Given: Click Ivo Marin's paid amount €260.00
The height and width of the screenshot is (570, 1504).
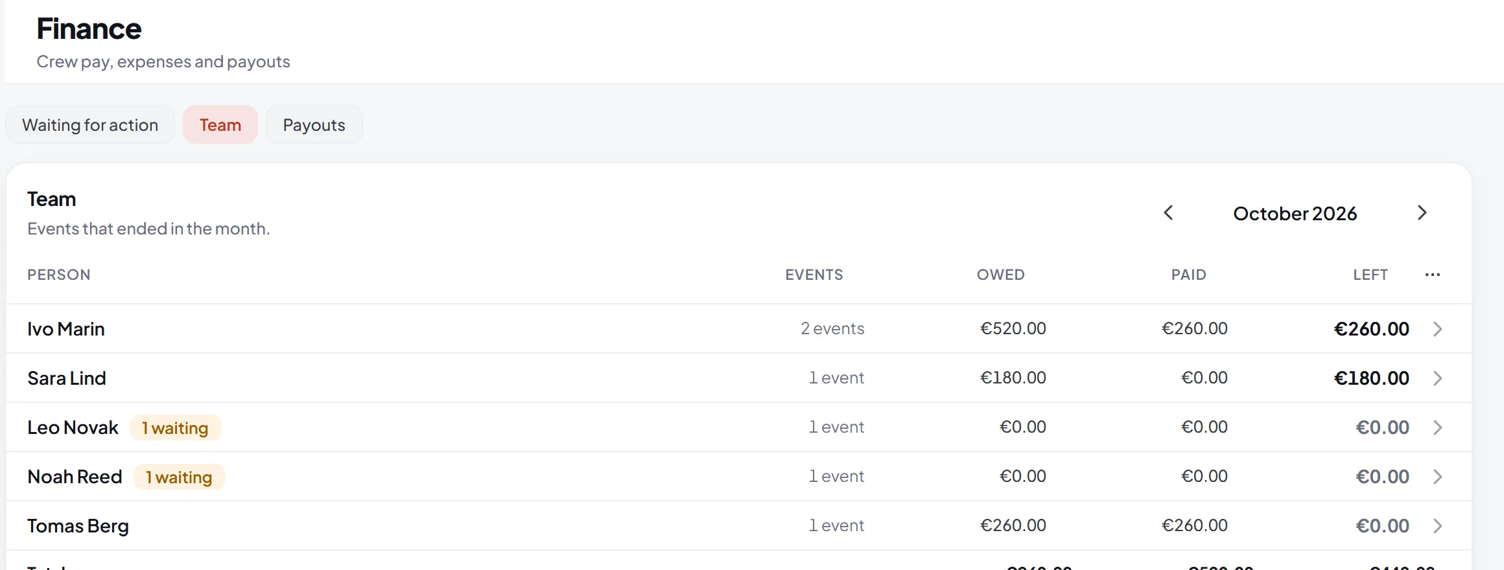Looking at the screenshot, I should [1195, 328].
